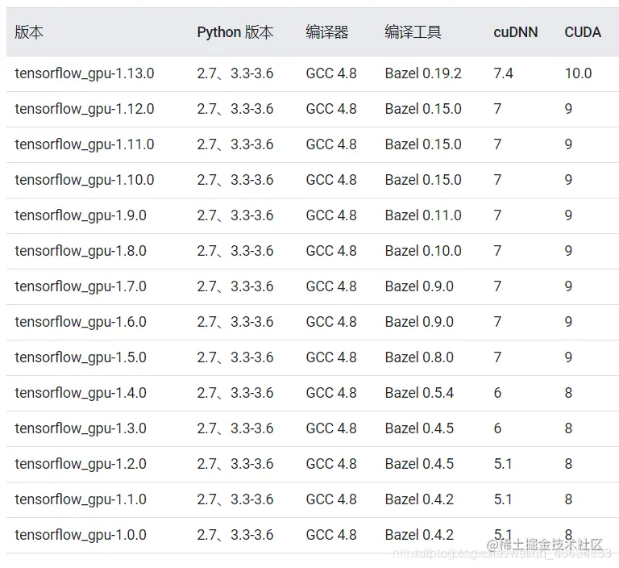Select the tensorflow_gpu-1.13.0 cell
The width and height of the screenshot is (619, 568).
click(x=85, y=74)
